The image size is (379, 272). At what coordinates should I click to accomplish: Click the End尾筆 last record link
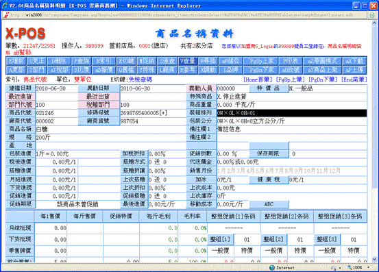coord(354,79)
